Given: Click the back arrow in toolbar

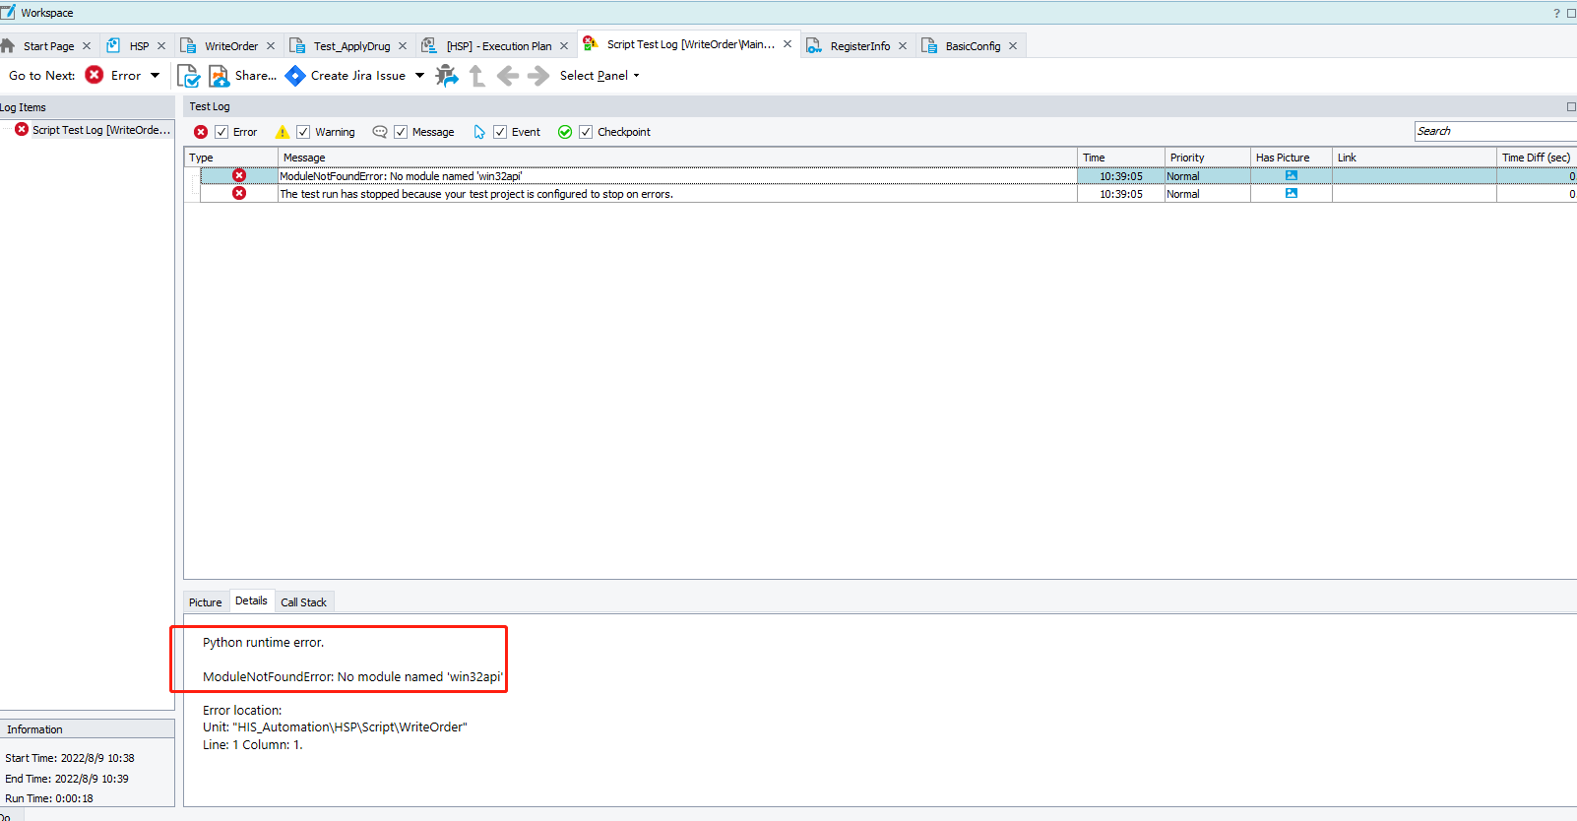Looking at the screenshot, I should [508, 76].
